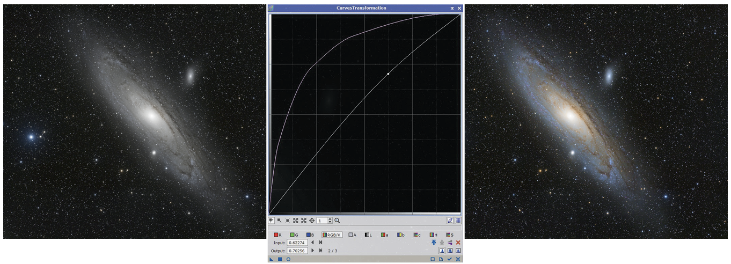The width and height of the screenshot is (731, 264).
Task: Select the c chrominance channel
Action: coord(416,235)
